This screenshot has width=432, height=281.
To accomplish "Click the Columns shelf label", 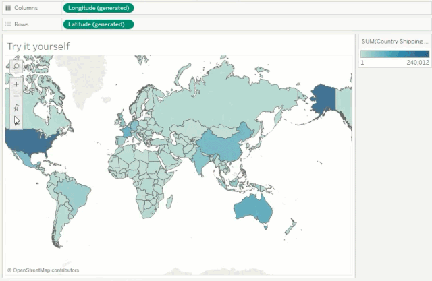I will point(26,8).
